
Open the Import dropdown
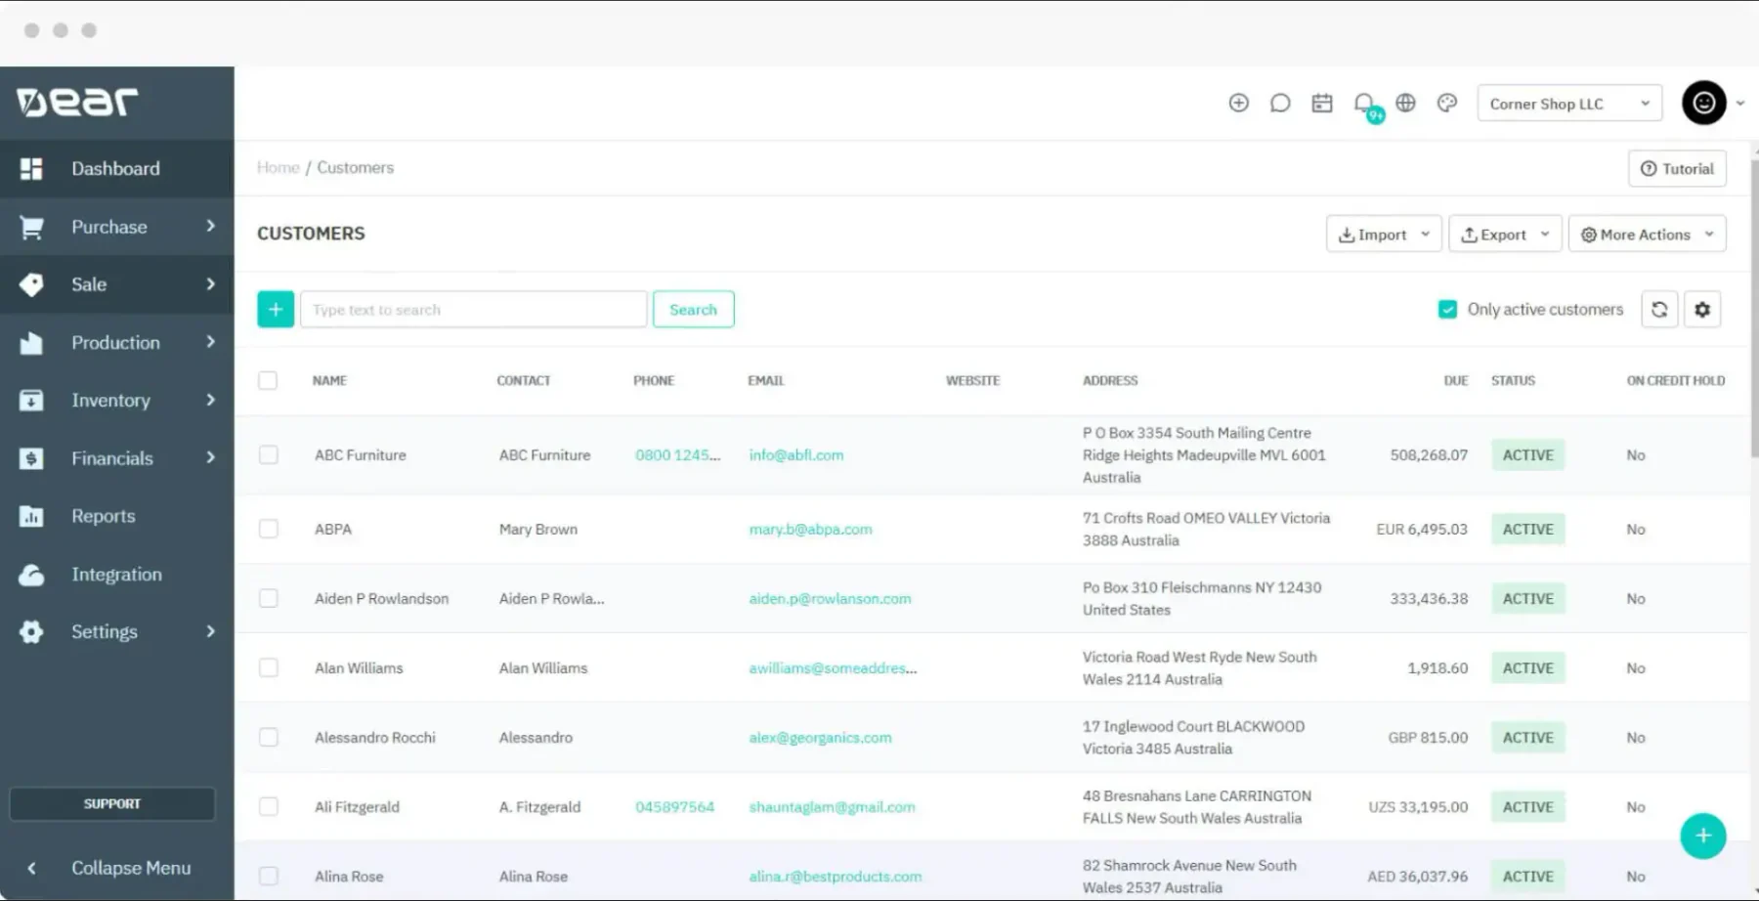point(1384,235)
